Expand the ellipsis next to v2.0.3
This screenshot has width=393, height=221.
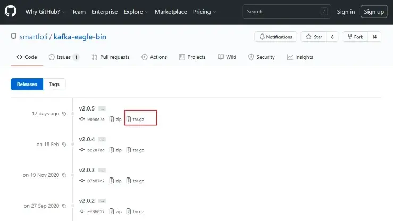(x=102, y=170)
